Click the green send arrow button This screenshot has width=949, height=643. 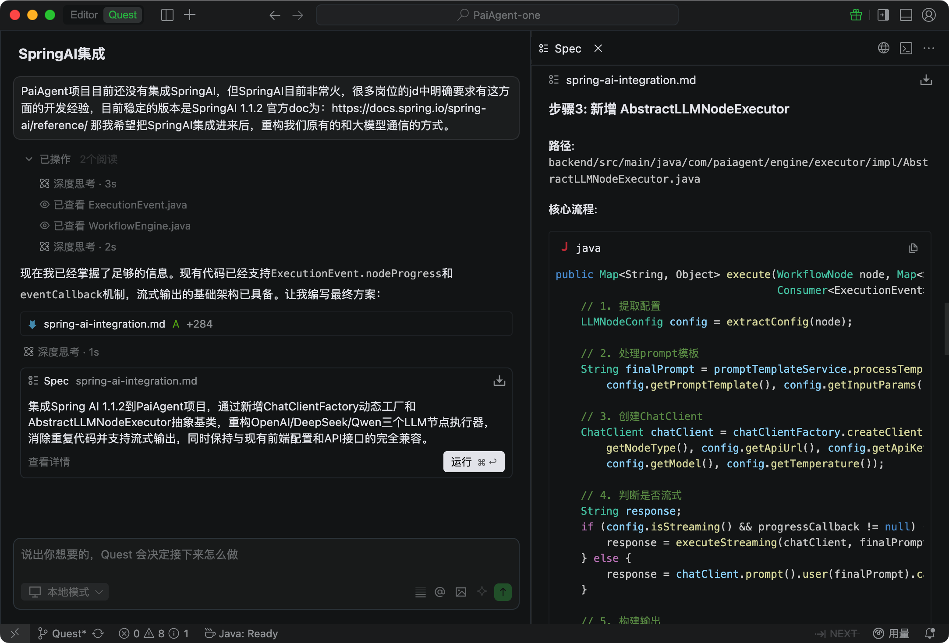click(503, 592)
